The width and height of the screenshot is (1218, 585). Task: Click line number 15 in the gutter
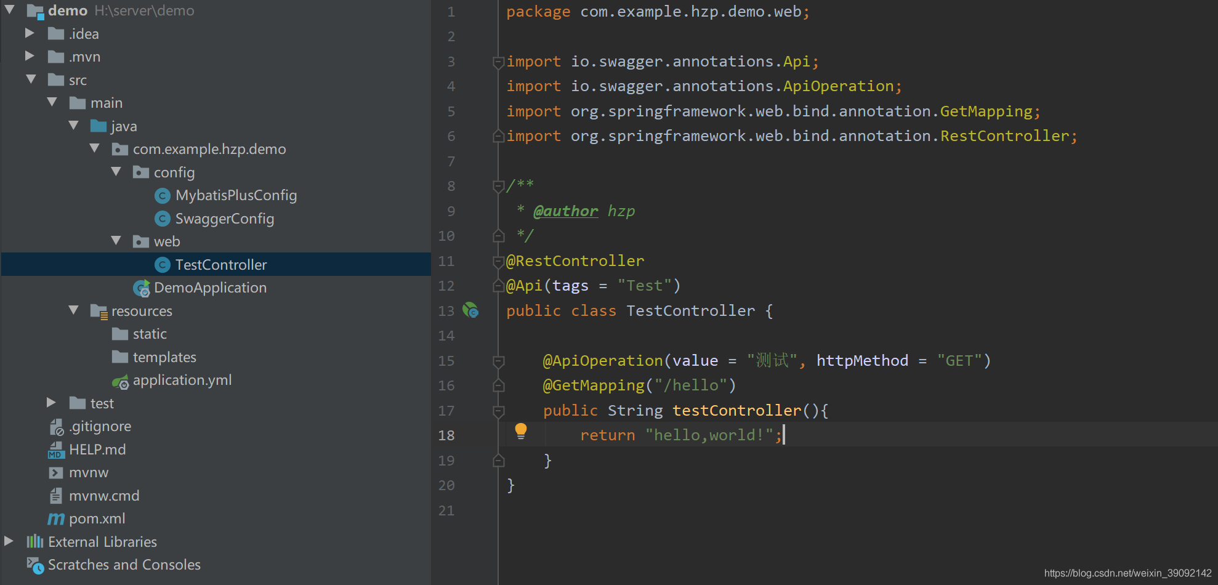point(446,361)
